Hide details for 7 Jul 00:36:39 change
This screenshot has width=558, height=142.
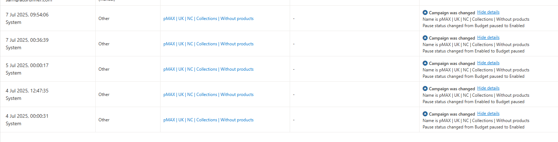click(x=488, y=37)
